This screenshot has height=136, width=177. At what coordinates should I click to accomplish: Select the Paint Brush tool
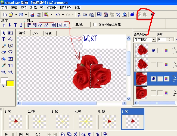[x=4, y=46]
